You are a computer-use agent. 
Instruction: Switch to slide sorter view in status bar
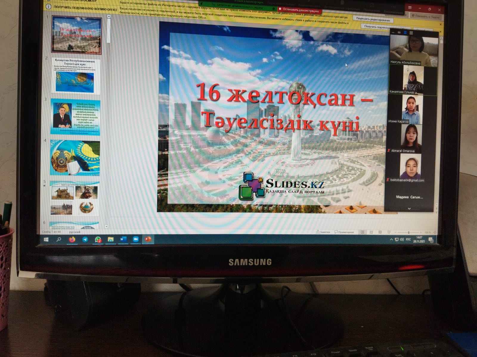(371, 232)
